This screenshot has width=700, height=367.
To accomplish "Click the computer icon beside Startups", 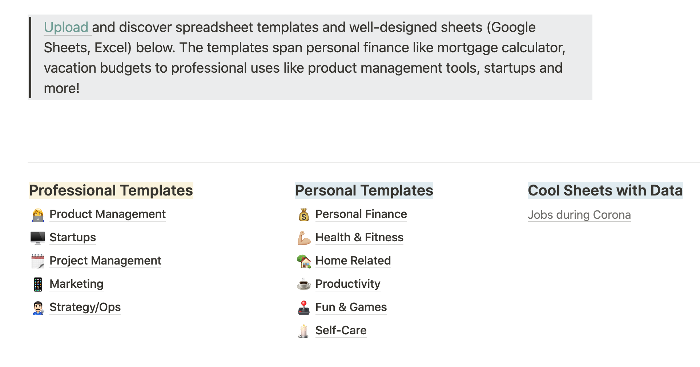I will (x=38, y=238).
